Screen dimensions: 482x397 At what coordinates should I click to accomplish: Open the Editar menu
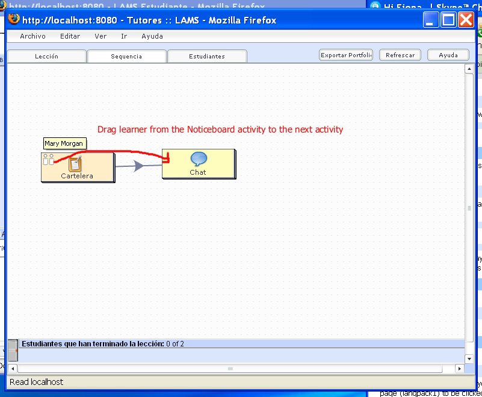70,36
